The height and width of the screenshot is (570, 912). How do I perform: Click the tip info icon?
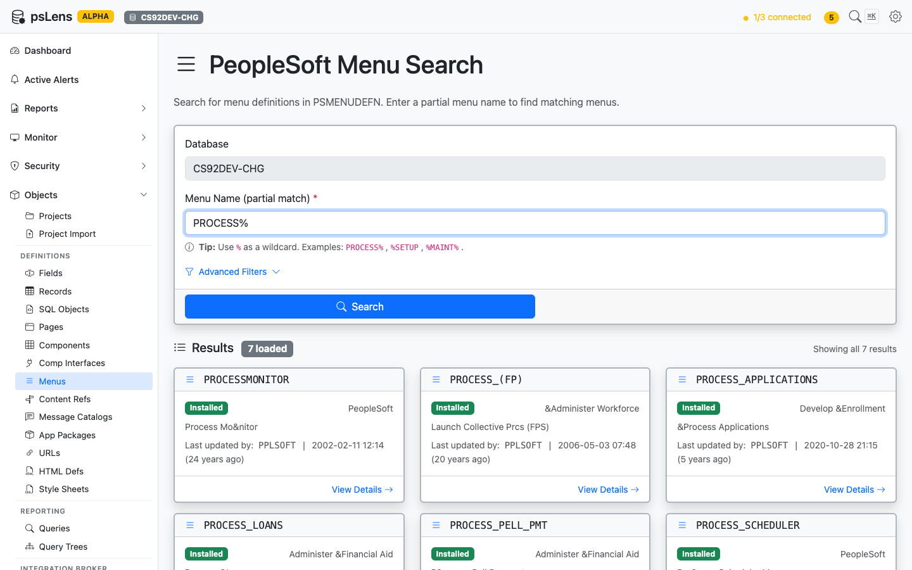(189, 247)
